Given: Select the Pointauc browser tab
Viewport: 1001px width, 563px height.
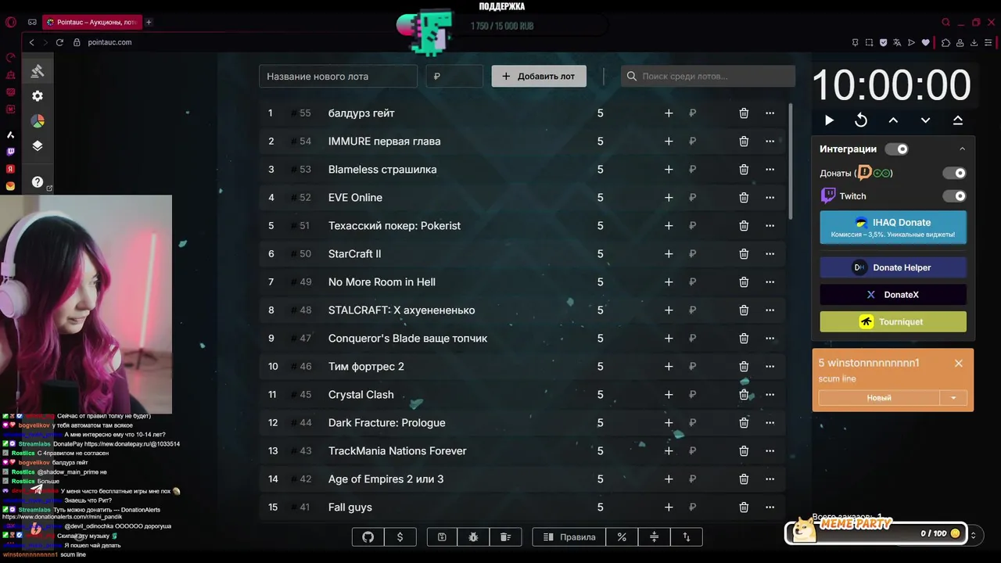Looking at the screenshot, I should (91, 22).
